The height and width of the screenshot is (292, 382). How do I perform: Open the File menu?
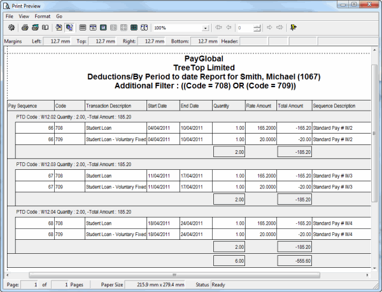click(10, 15)
